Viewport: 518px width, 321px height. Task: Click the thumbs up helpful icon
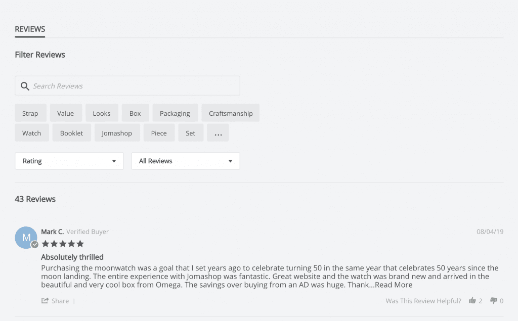tap(472, 300)
